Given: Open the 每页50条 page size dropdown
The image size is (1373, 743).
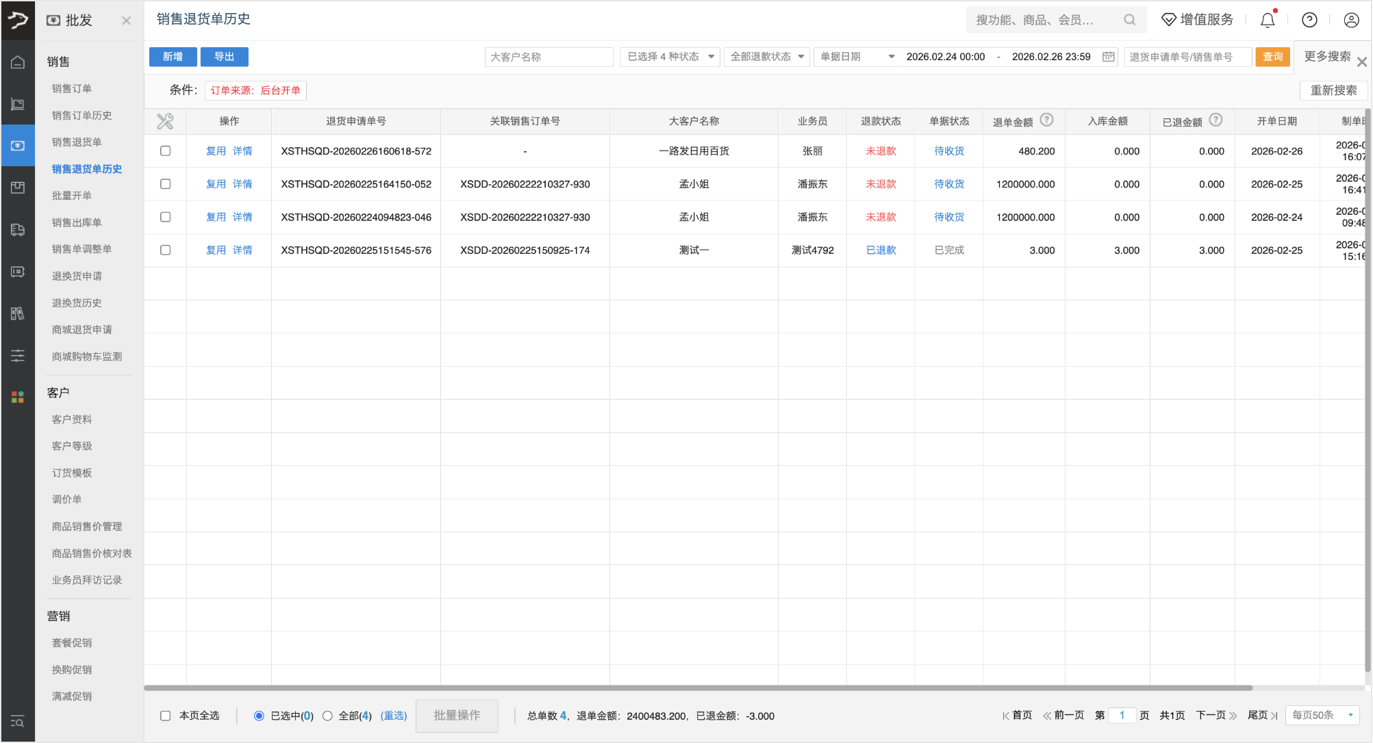Looking at the screenshot, I should 1322,715.
